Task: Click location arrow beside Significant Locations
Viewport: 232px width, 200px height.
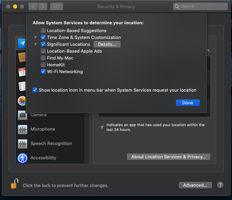Action: click(x=35, y=44)
